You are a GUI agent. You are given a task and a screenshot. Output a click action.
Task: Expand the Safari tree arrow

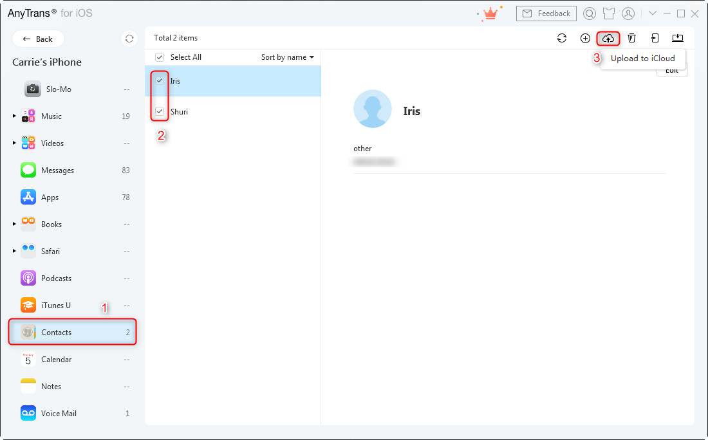pyautogui.click(x=14, y=251)
